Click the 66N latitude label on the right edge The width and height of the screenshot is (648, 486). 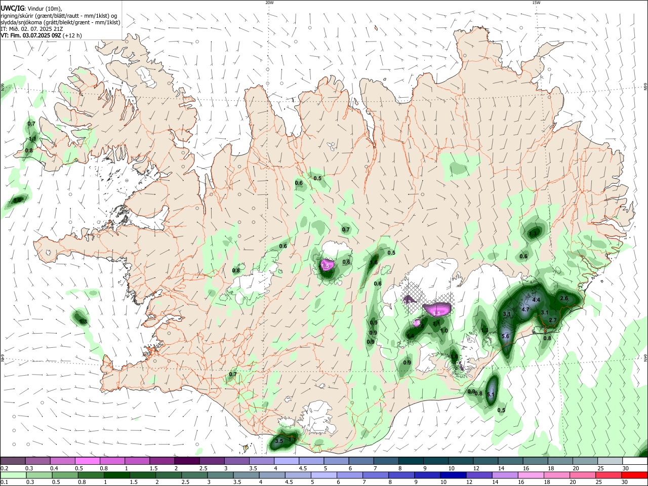(645, 88)
